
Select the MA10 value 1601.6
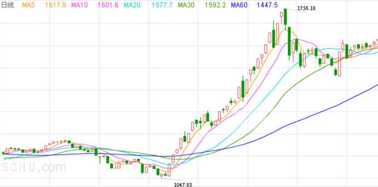pyautogui.click(x=108, y=5)
